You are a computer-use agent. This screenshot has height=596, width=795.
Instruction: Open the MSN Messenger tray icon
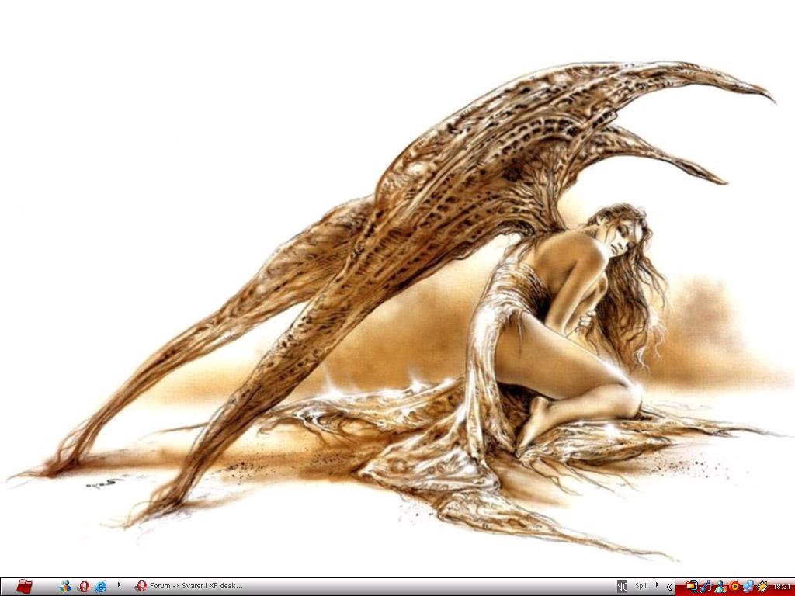pos(720,587)
